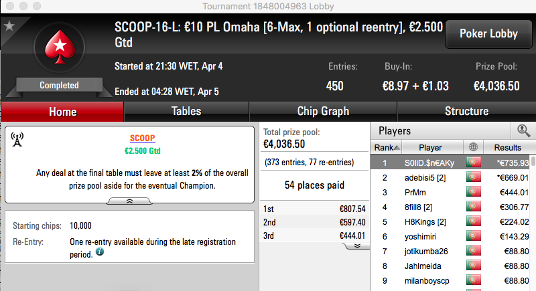Open the player search magnifier icon
This screenshot has width=536, height=291.
click(x=523, y=130)
